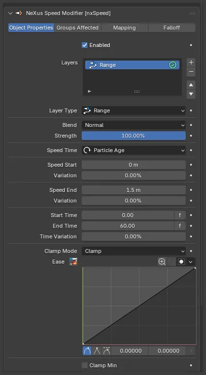Image resolution: width=206 pixels, height=375 pixels.
Task: Toggle the Start Time frame unit button
Action: click(180, 215)
